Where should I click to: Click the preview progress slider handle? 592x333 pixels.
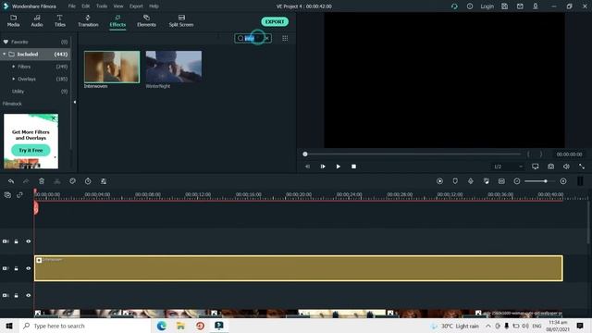click(305, 154)
